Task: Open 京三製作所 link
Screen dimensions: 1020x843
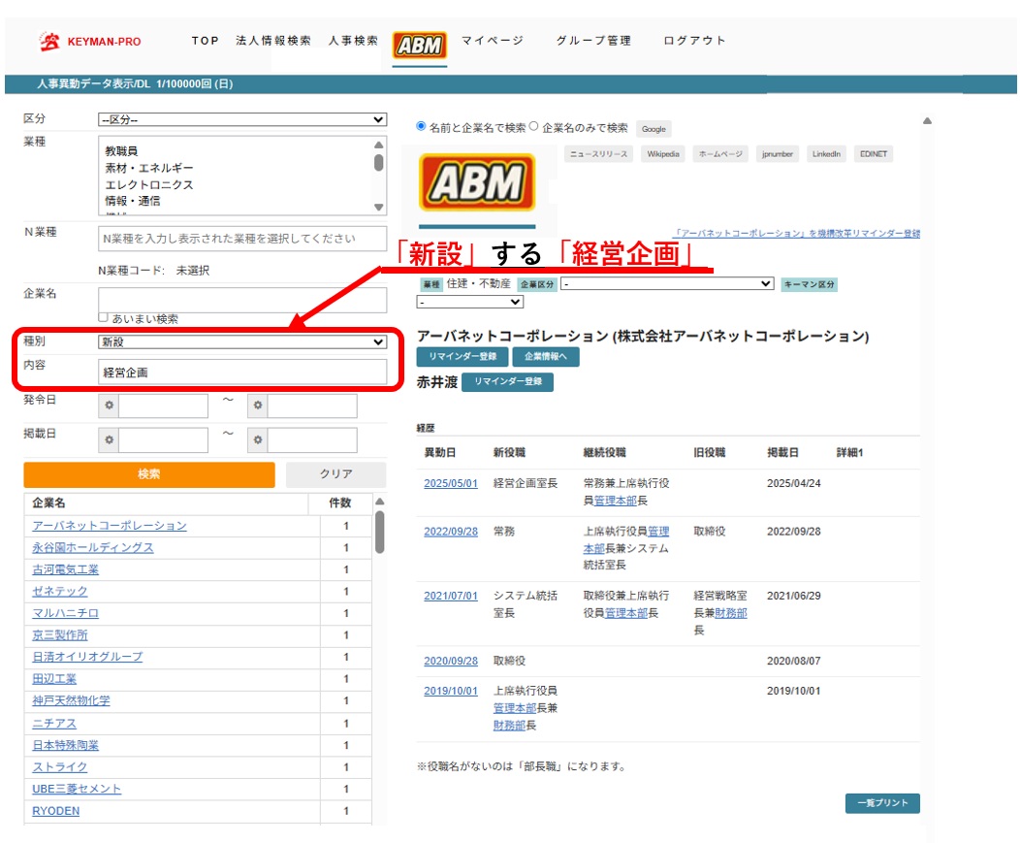Action: coord(60,634)
